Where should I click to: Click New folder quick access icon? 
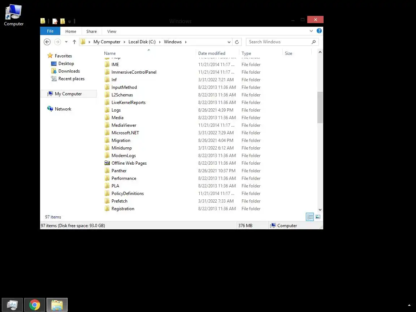(x=62, y=21)
